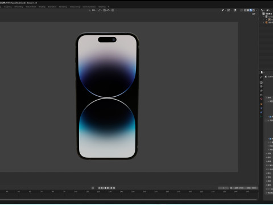Screen dimensions: 273x205
Task: Toggle auto keying record button in timeline
Action: [93, 188]
